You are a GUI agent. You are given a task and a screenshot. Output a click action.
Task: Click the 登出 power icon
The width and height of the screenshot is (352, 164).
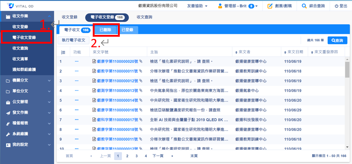tap(336, 6)
